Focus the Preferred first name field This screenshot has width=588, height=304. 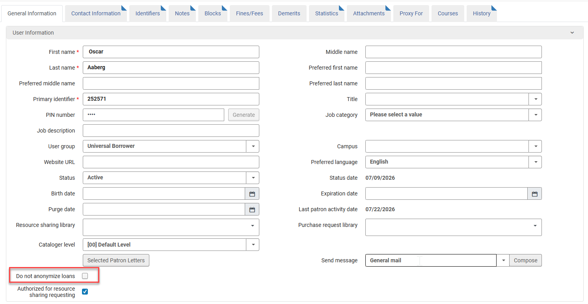tap(454, 68)
